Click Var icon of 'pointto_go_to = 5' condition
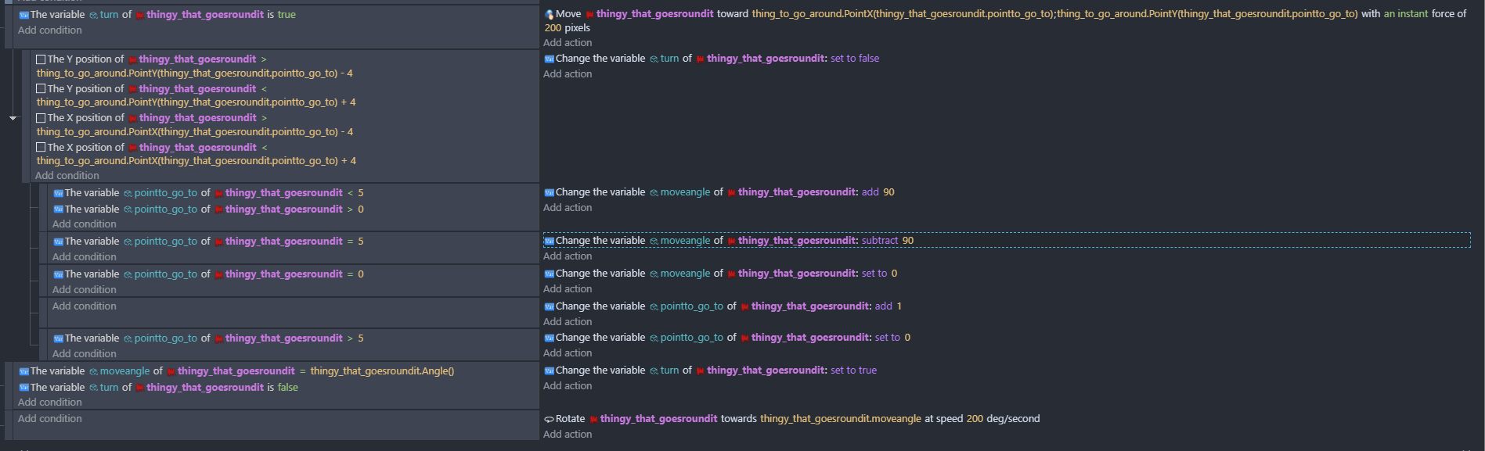 click(58, 242)
